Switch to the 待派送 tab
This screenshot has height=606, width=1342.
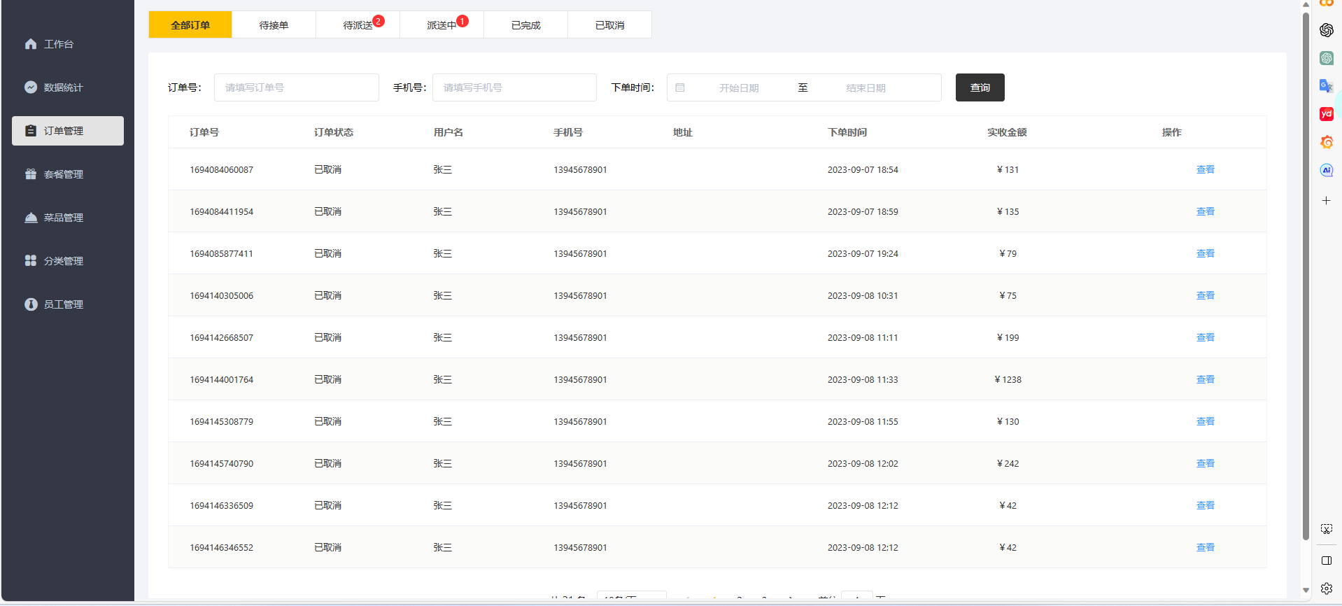point(358,25)
